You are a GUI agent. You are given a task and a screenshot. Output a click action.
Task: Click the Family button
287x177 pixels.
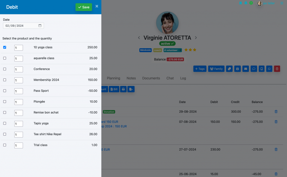point(216,69)
